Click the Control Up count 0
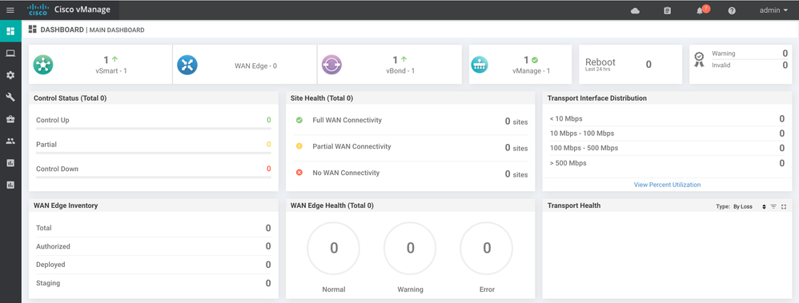This screenshot has height=303, width=799. (x=268, y=120)
